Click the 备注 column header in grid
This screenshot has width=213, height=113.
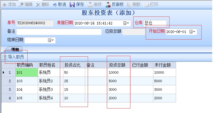pyautogui.click(x=97, y=65)
